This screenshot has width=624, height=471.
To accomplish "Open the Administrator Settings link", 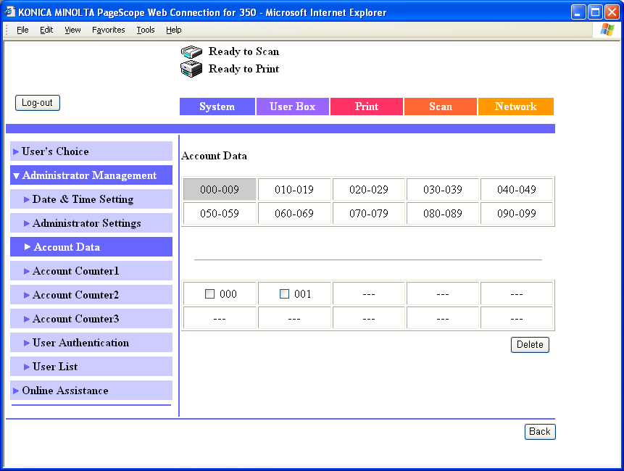I will (87, 223).
